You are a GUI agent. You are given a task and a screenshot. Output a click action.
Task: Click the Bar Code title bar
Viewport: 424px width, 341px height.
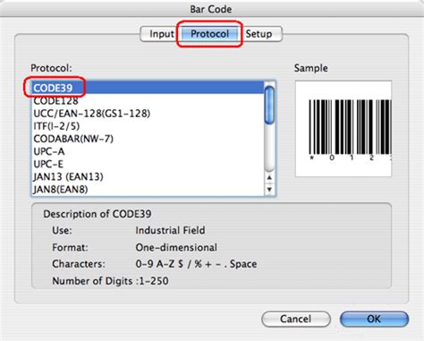(x=211, y=9)
